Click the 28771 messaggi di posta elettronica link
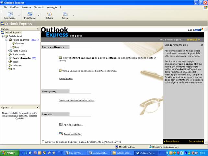The width and height of the screenshot is (208, 156). [96, 58]
